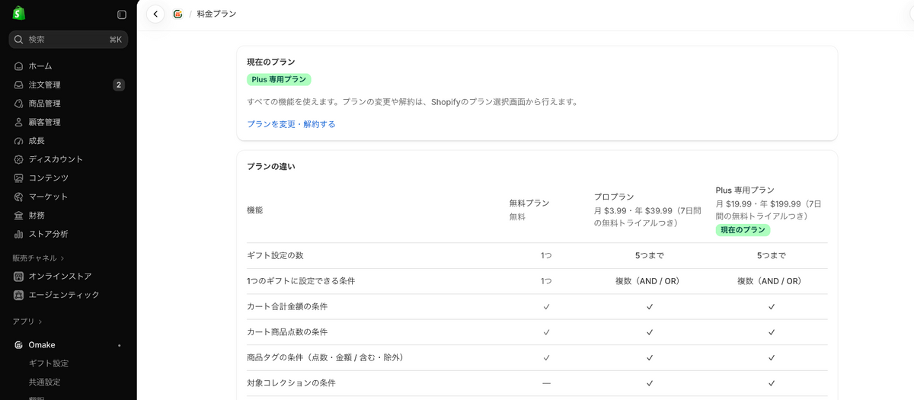Click the マーケット globe icon
The width and height of the screenshot is (914, 400).
(19, 197)
